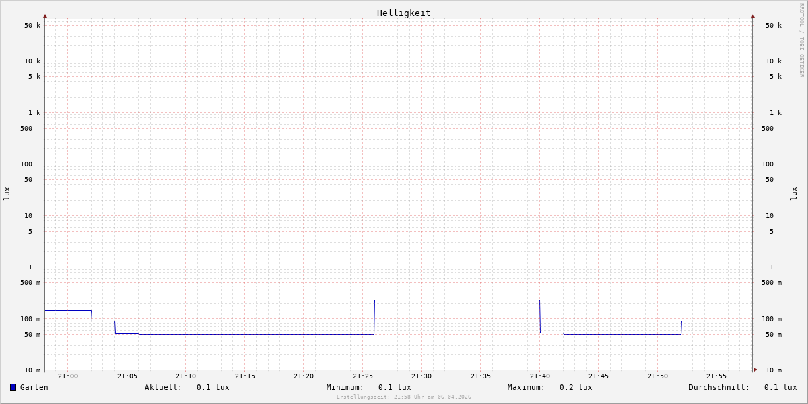Select the Durchschnitt 0.1 lux value
This screenshot has height=404, width=808.
(780, 387)
